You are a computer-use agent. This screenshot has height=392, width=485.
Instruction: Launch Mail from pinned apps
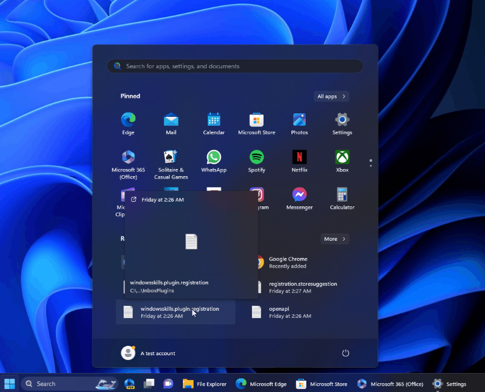(171, 123)
